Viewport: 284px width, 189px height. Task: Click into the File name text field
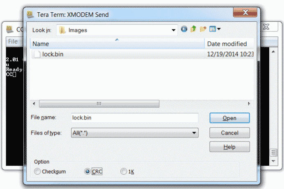click(134, 118)
